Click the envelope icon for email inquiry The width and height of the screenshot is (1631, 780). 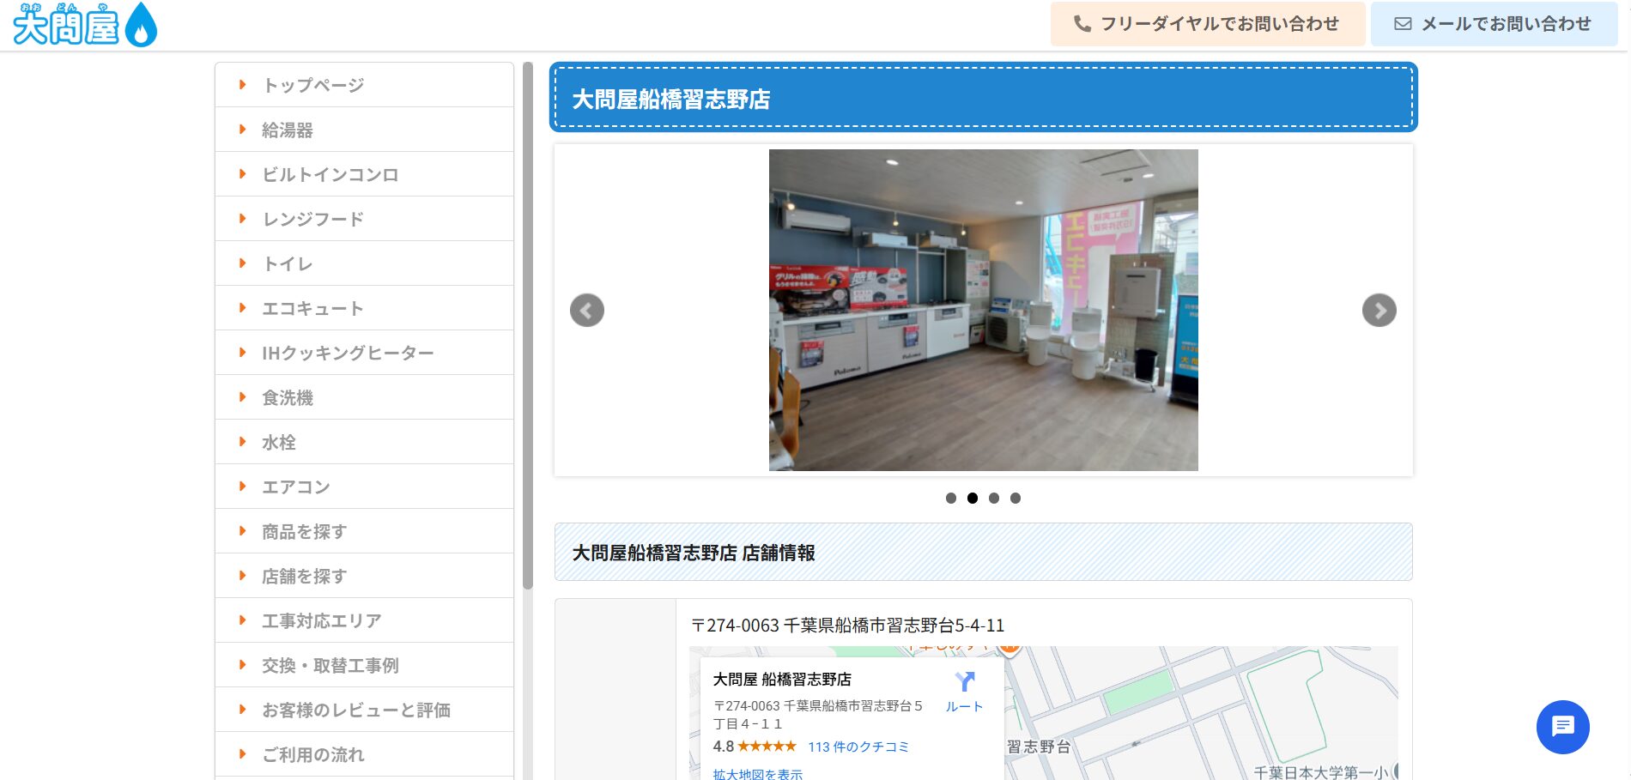(x=1403, y=24)
